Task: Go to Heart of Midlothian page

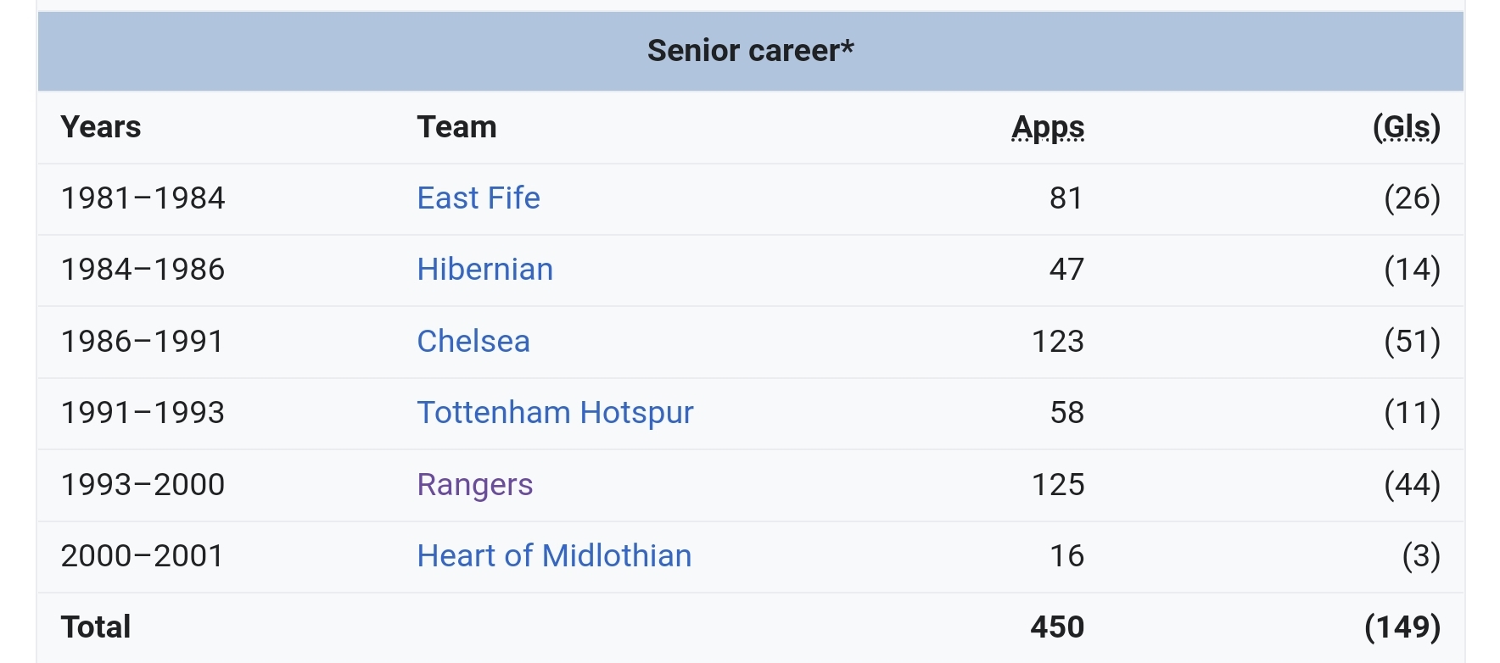Action: [x=554, y=556]
